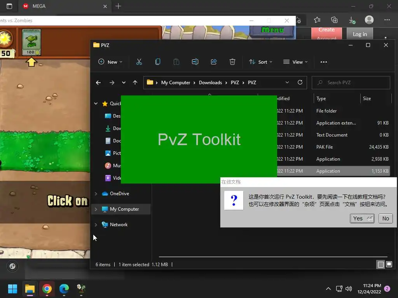This screenshot has height=298, width=398.
Task: Click the Copy icon in Explorer toolbar
Action: click(x=158, y=62)
